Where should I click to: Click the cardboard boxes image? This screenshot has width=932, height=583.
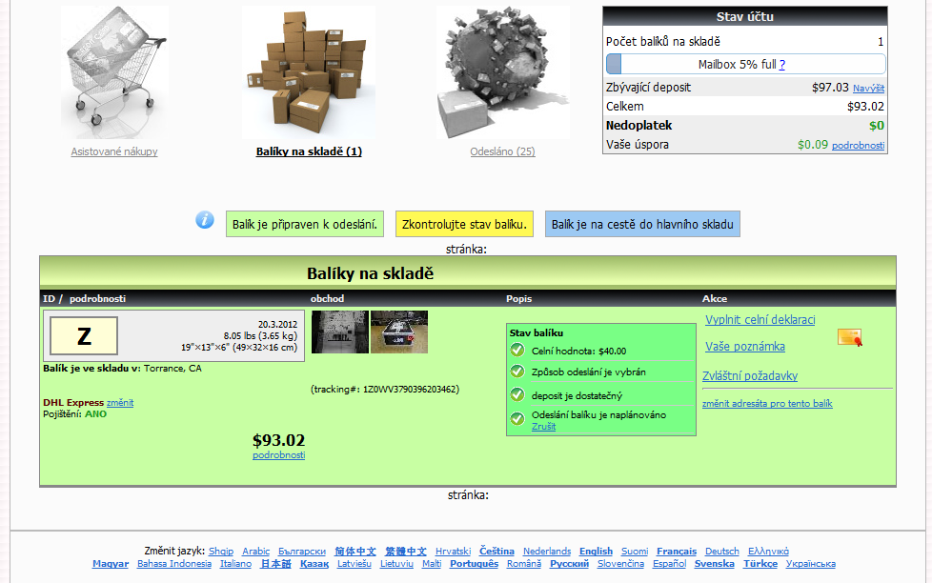point(309,72)
